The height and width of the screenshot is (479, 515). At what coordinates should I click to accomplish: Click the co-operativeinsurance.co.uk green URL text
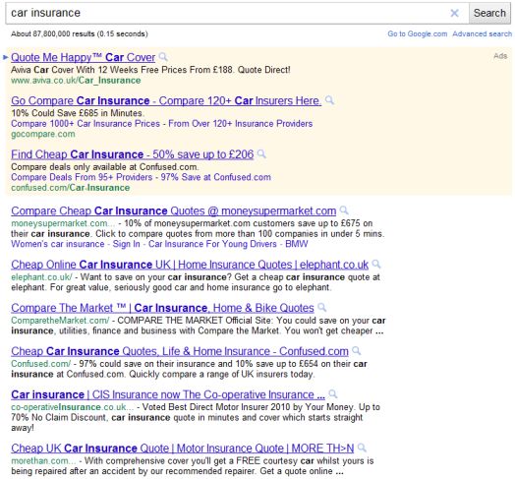(73, 407)
